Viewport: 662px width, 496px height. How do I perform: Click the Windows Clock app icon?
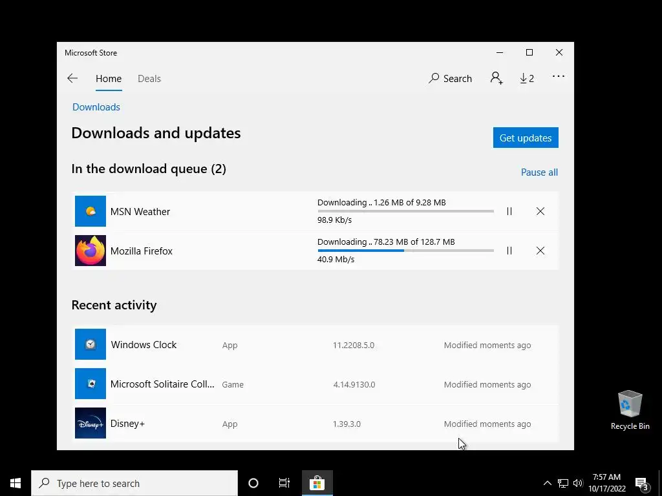91,344
